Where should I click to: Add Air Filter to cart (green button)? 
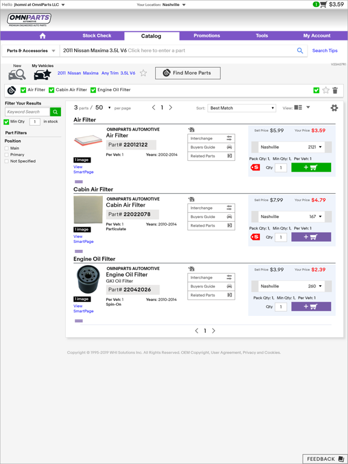(x=311, y=167)
